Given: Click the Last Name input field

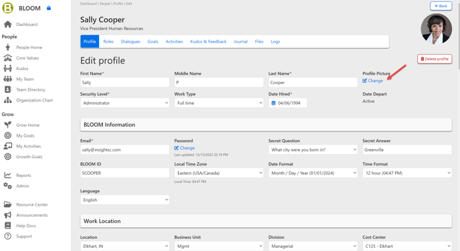Looking at the screenshot, I should 313,82.
